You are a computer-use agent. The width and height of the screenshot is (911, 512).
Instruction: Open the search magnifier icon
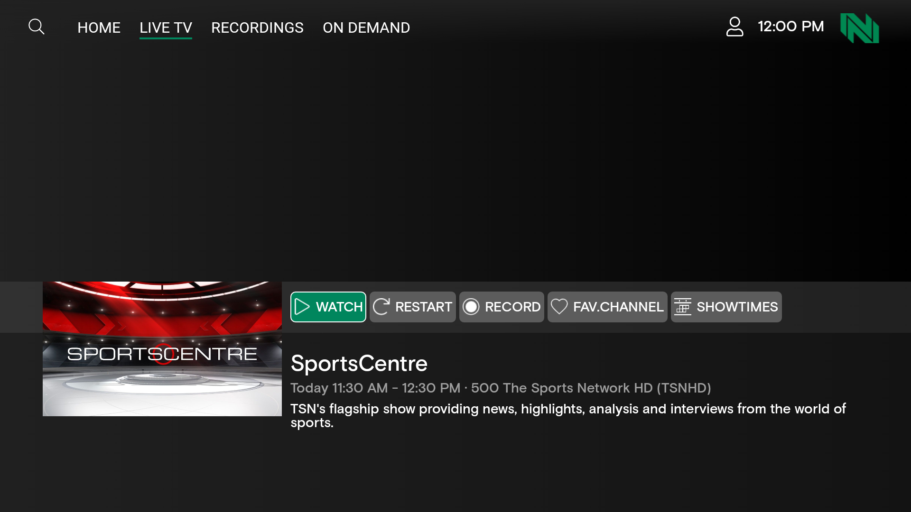[36, 27]
